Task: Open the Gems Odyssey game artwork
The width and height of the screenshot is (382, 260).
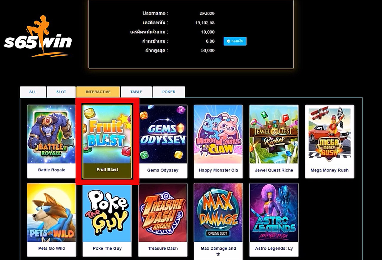Action: (163, 134)
